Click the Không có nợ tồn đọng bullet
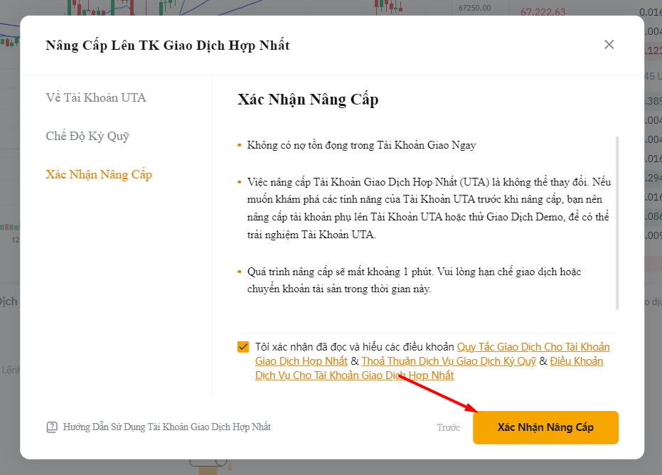The width and height of the screenshot is (662, 475). pos(361,145)
